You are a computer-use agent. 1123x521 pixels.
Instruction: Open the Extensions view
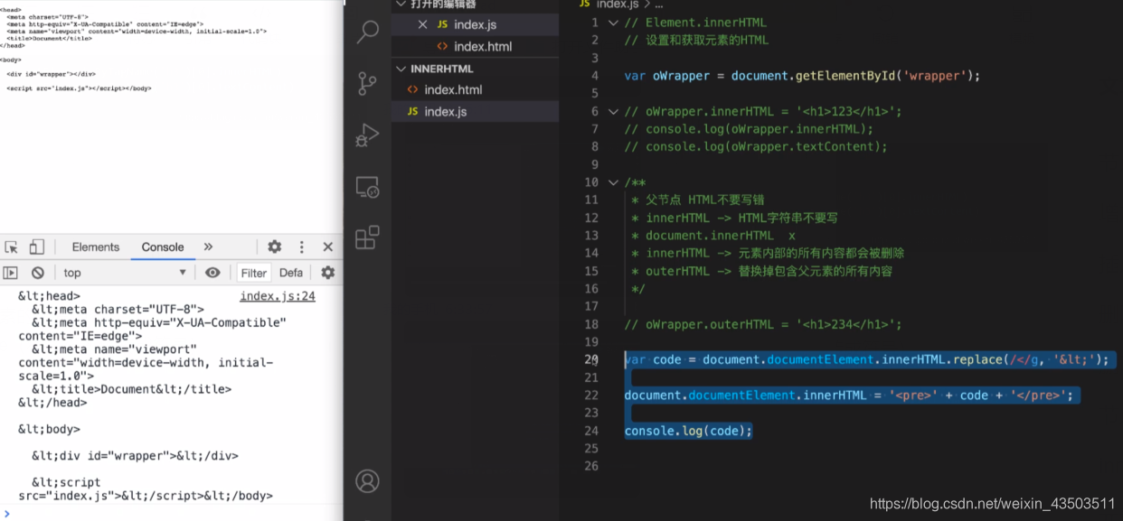point(367,237)
